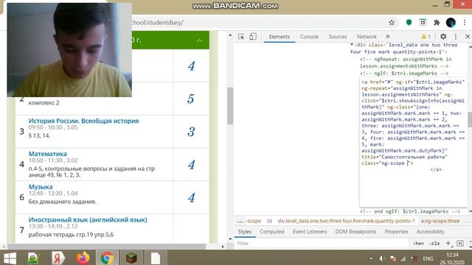
Task: Open DevTools settings gear
Action: pyautogui.click(x=443, y=37)
